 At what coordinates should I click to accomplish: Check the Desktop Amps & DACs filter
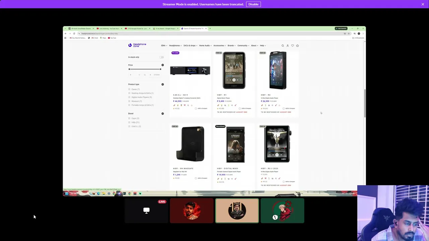[129, 93]
